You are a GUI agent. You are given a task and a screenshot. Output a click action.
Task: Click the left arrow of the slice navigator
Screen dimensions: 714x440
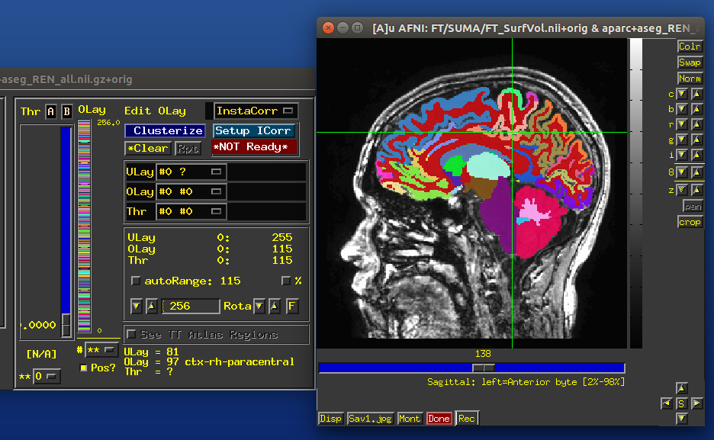click(667, 403)
